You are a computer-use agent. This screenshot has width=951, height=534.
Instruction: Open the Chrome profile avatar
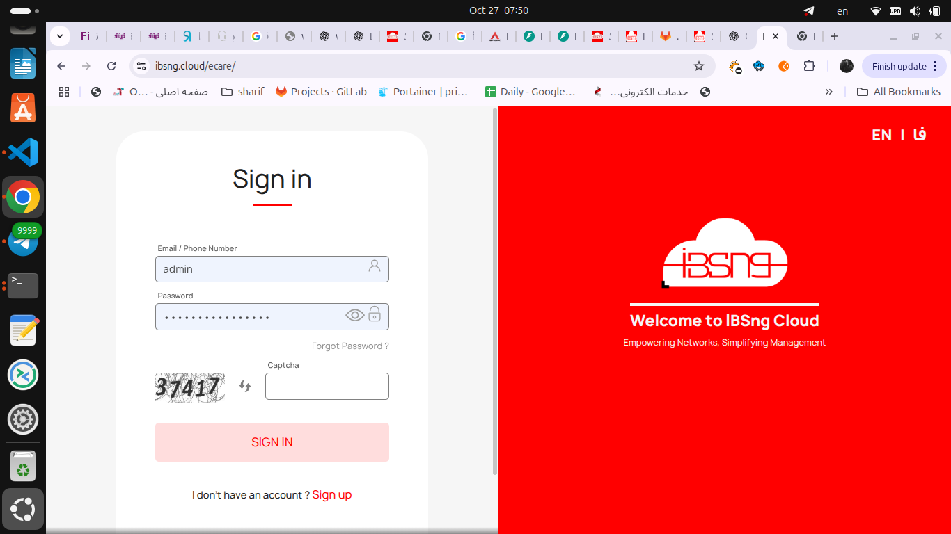(x=847, y=66)
